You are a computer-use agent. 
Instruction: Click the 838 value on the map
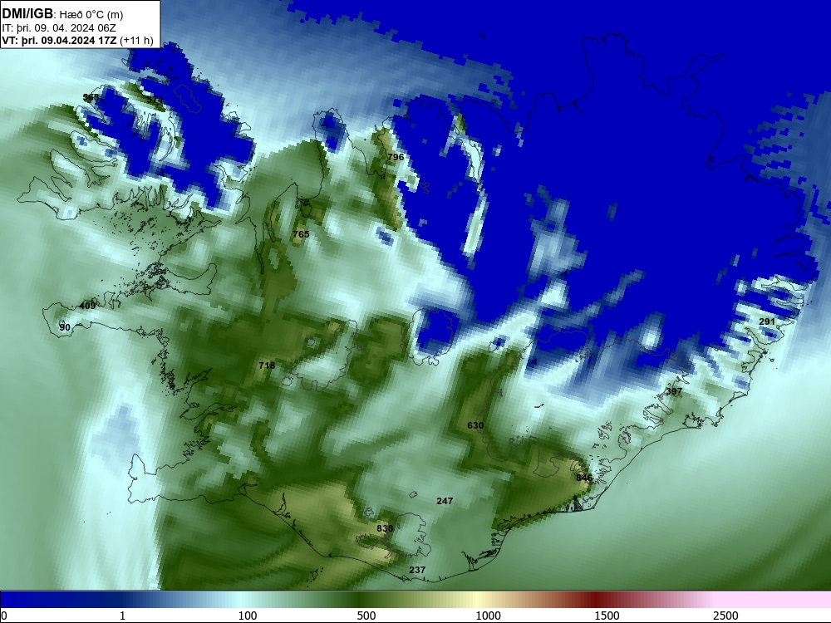(x=385, y=528)
